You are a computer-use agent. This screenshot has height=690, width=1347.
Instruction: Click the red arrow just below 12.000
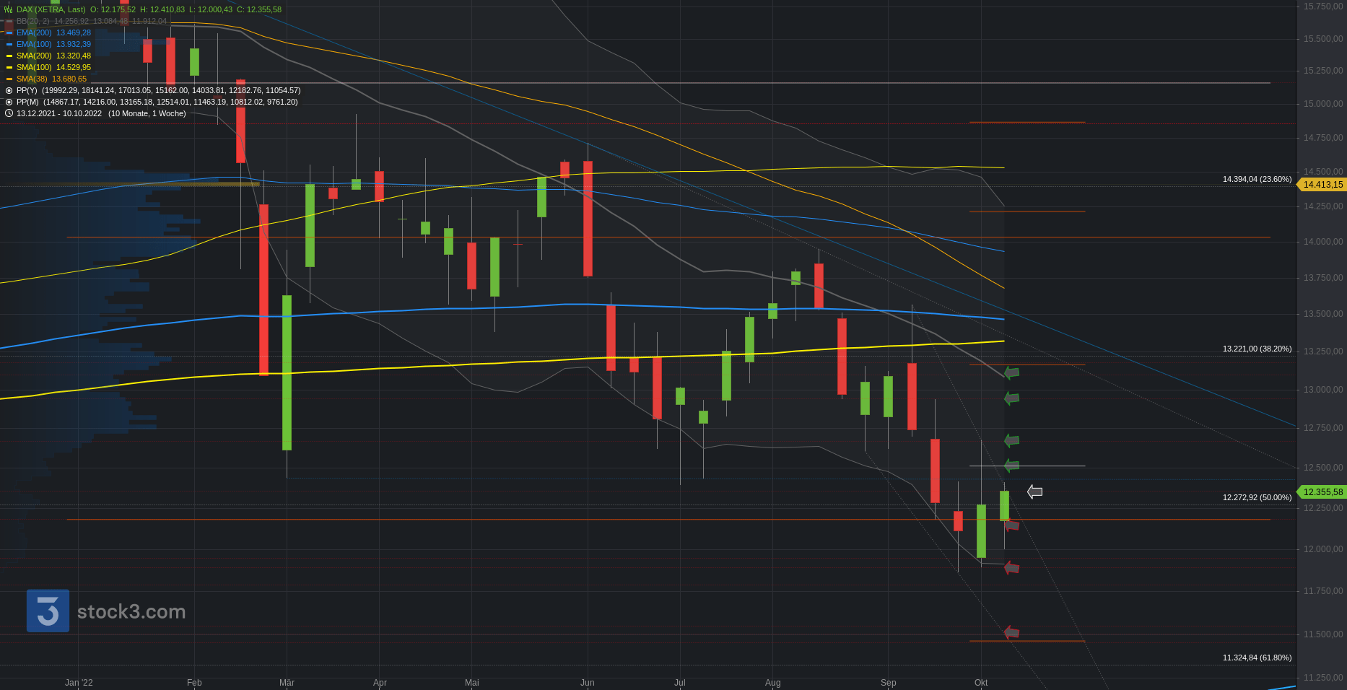coord(1011,568)
